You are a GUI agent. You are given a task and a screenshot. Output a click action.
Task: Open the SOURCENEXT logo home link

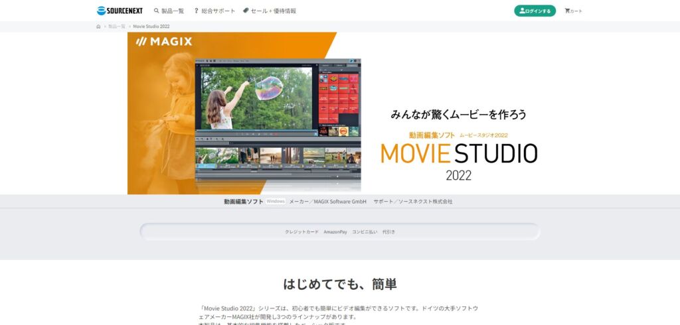[x=120, y=11]
